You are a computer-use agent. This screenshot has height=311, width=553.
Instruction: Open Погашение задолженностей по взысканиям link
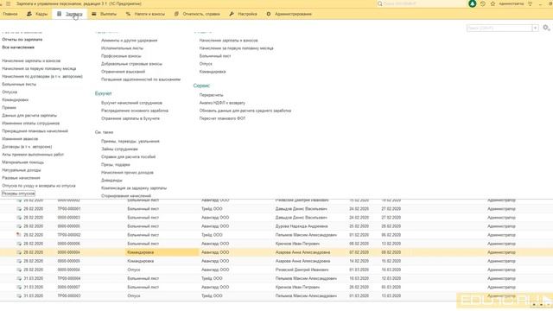coord(141,79)
